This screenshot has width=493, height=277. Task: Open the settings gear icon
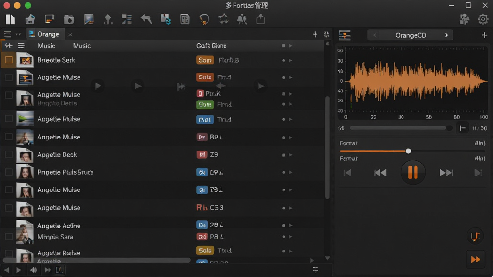[x=483, y=19]
